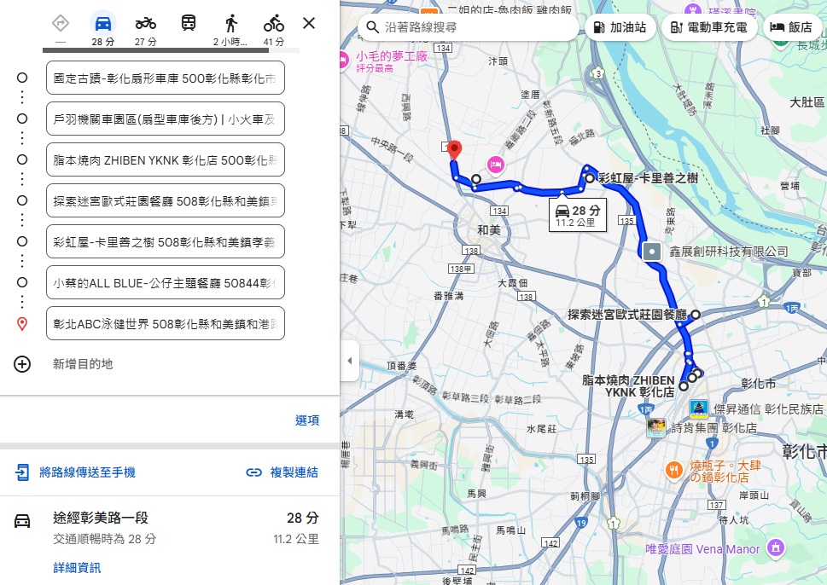Click the 唯愛庭園 Vena Manor marker
Viewport: 827px width, 585px height.
coord(775,548)
